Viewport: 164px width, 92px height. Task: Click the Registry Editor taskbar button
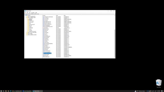click(x=38, y=91)
